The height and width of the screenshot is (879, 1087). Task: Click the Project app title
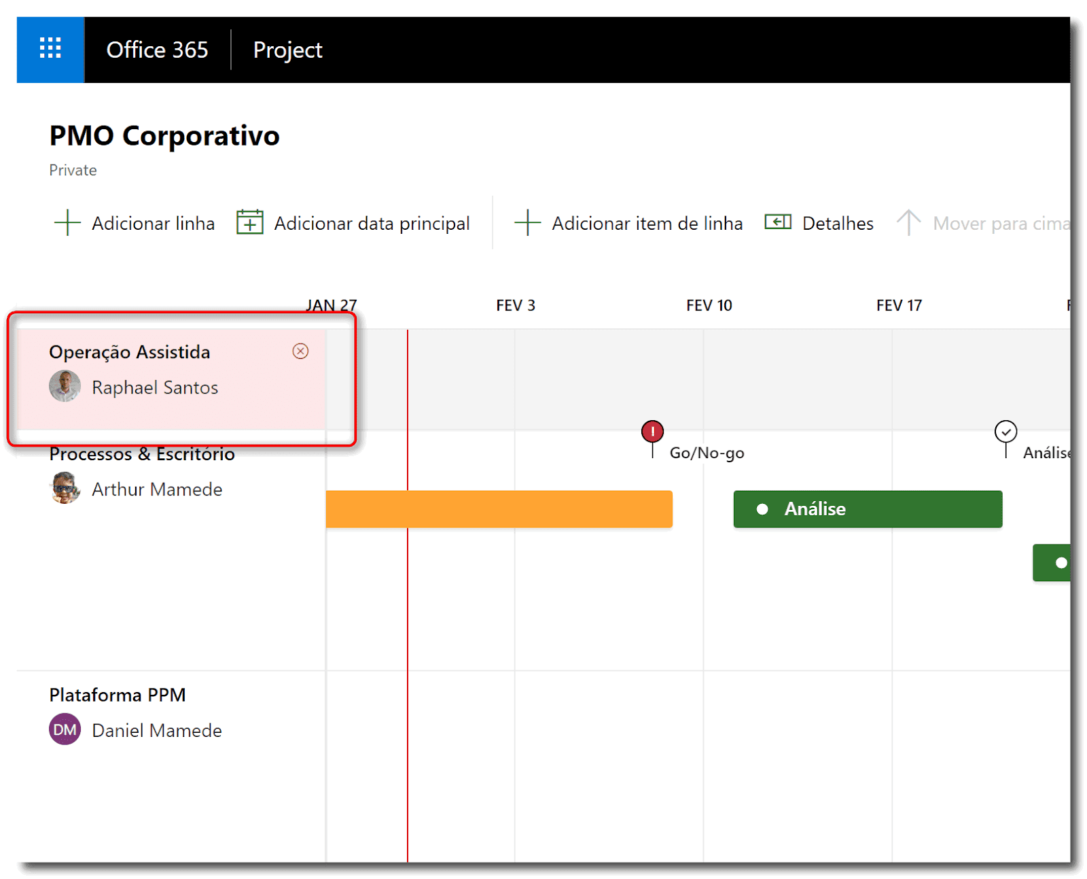coord(287,50)
